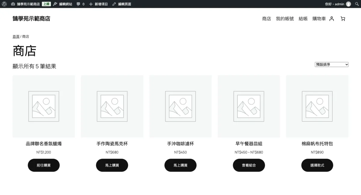Click 馬上購買 button under 手作陶瓷馬克杯
Image resolution: width=361 pixels, height=195 pixels.
click(x=112, y=165)
